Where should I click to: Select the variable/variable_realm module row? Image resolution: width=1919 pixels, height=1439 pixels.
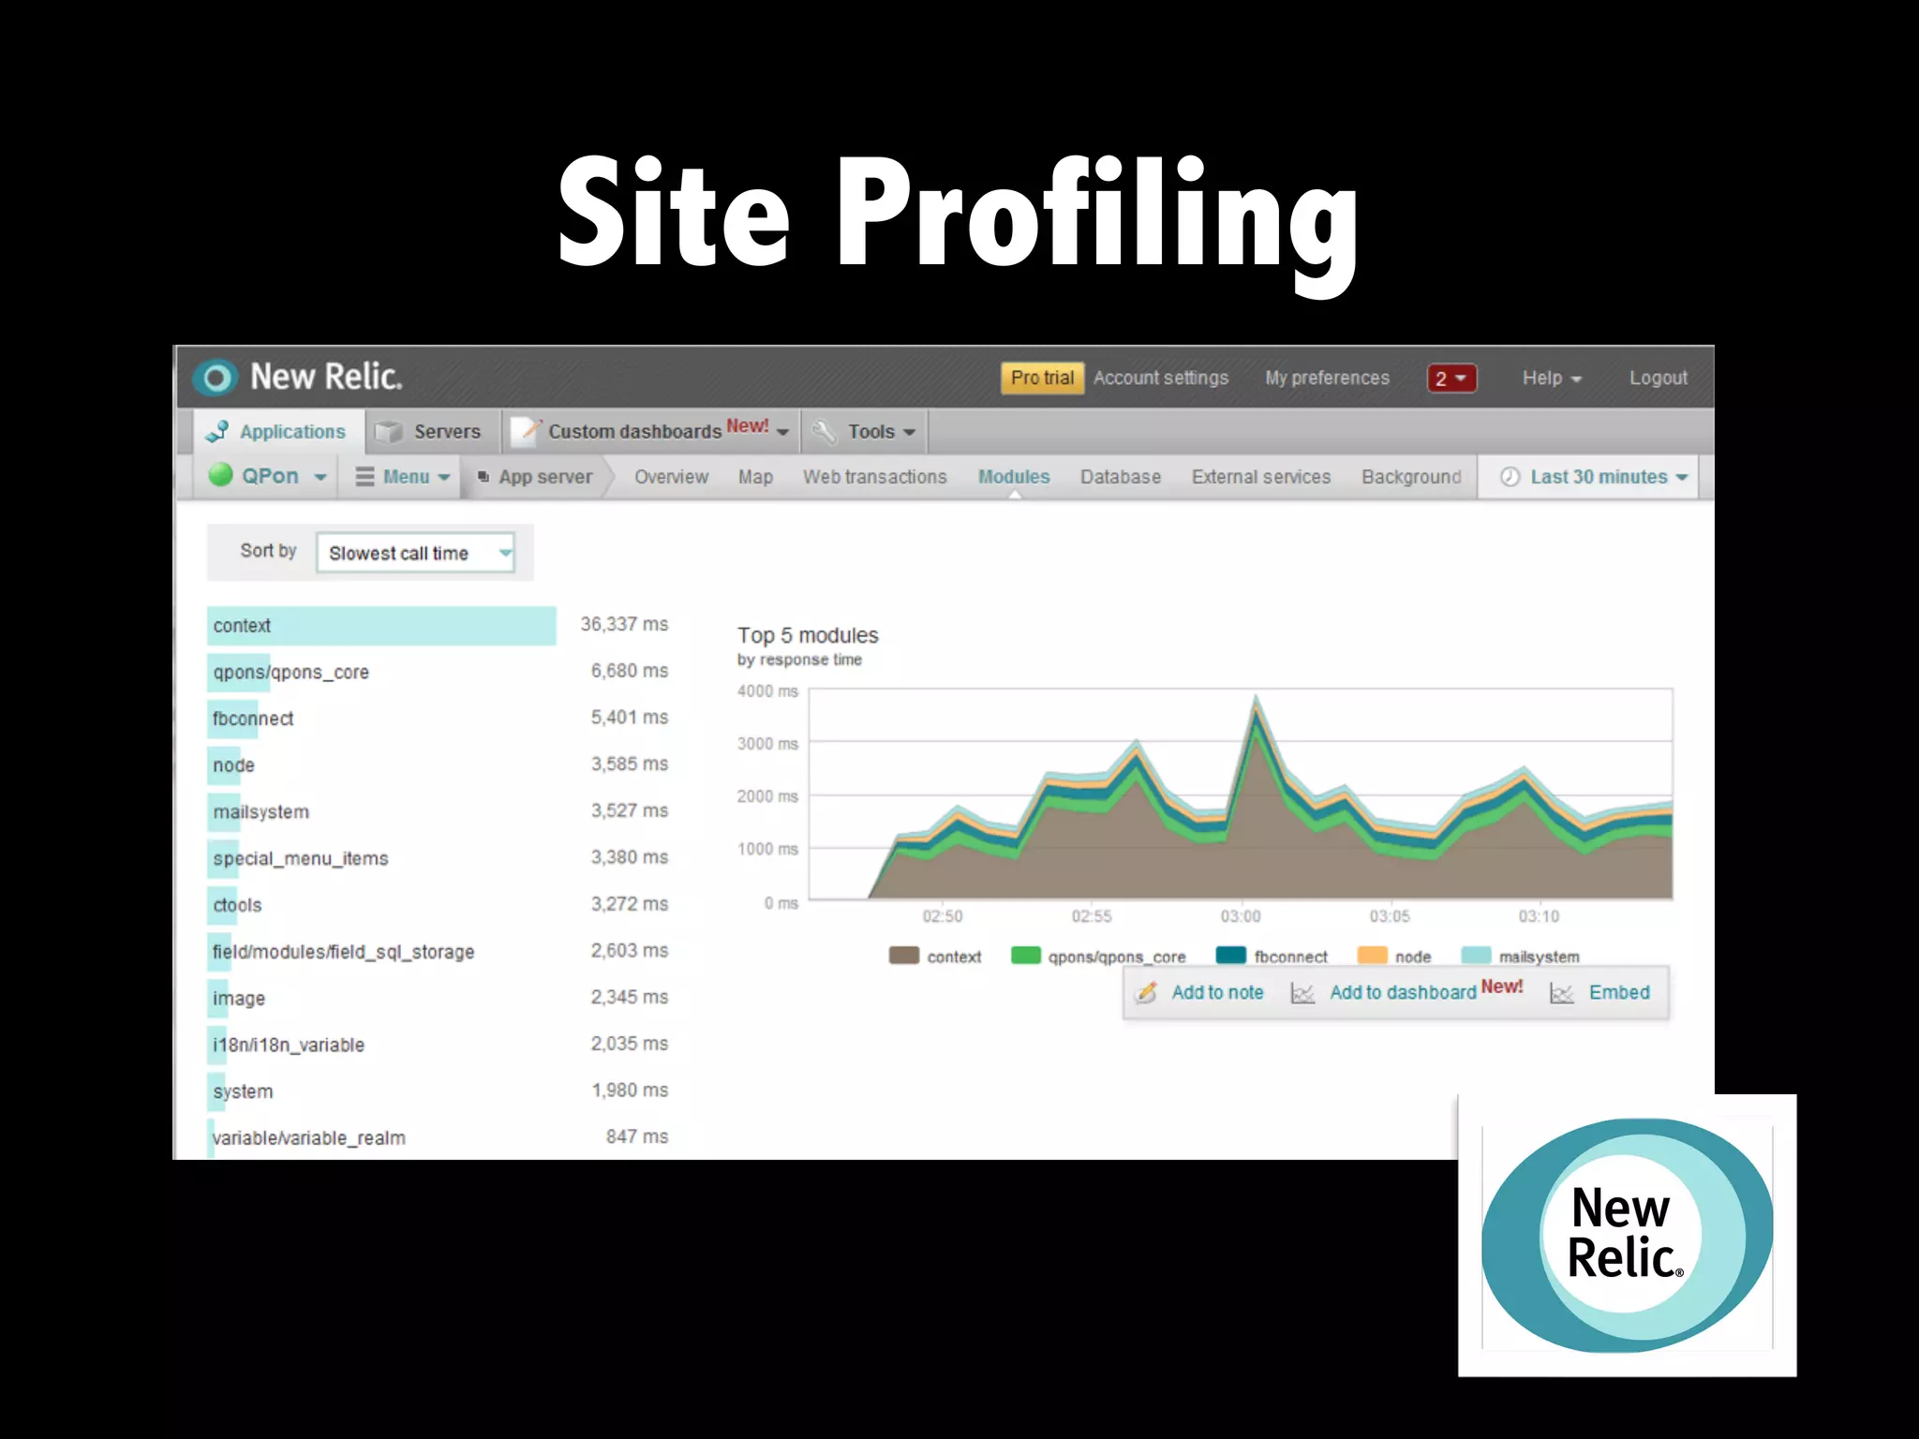(x=439, y=1137)
